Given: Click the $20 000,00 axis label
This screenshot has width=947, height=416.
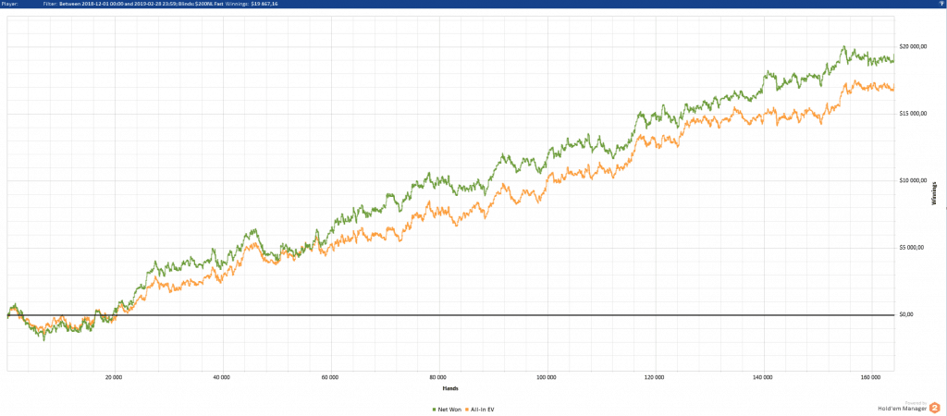Looking at the screenshot, I should click(914, 47).
